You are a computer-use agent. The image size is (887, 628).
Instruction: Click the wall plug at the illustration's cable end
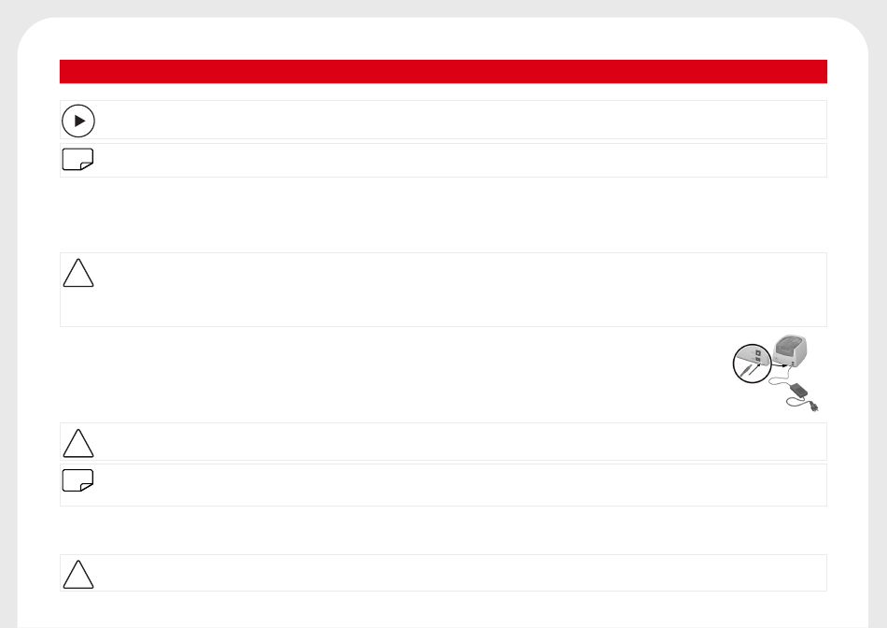click(813, 406)
